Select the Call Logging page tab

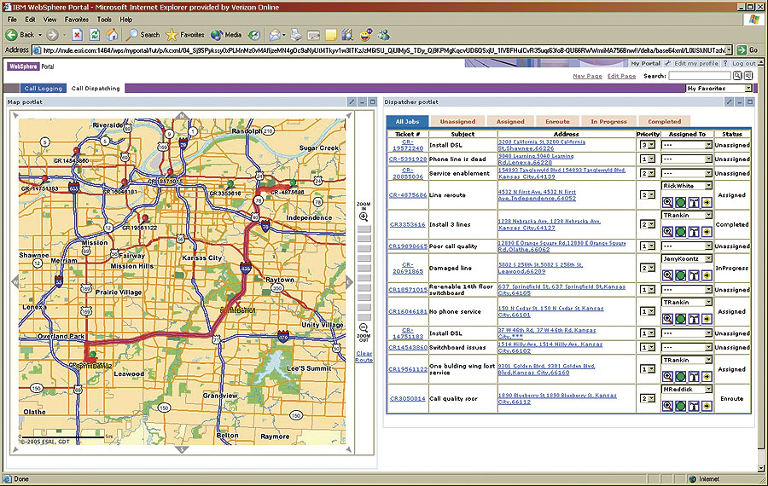pyautogui.click(x=44, y=88)
